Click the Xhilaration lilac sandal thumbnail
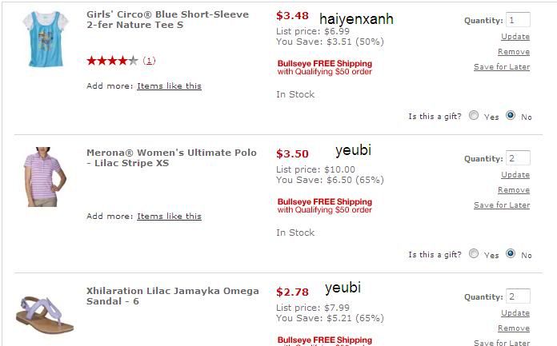The image size is (557, 346). (x=45, y=314)
